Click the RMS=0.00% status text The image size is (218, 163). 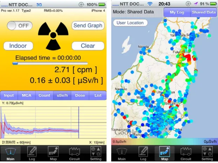[x=53, y=11]
